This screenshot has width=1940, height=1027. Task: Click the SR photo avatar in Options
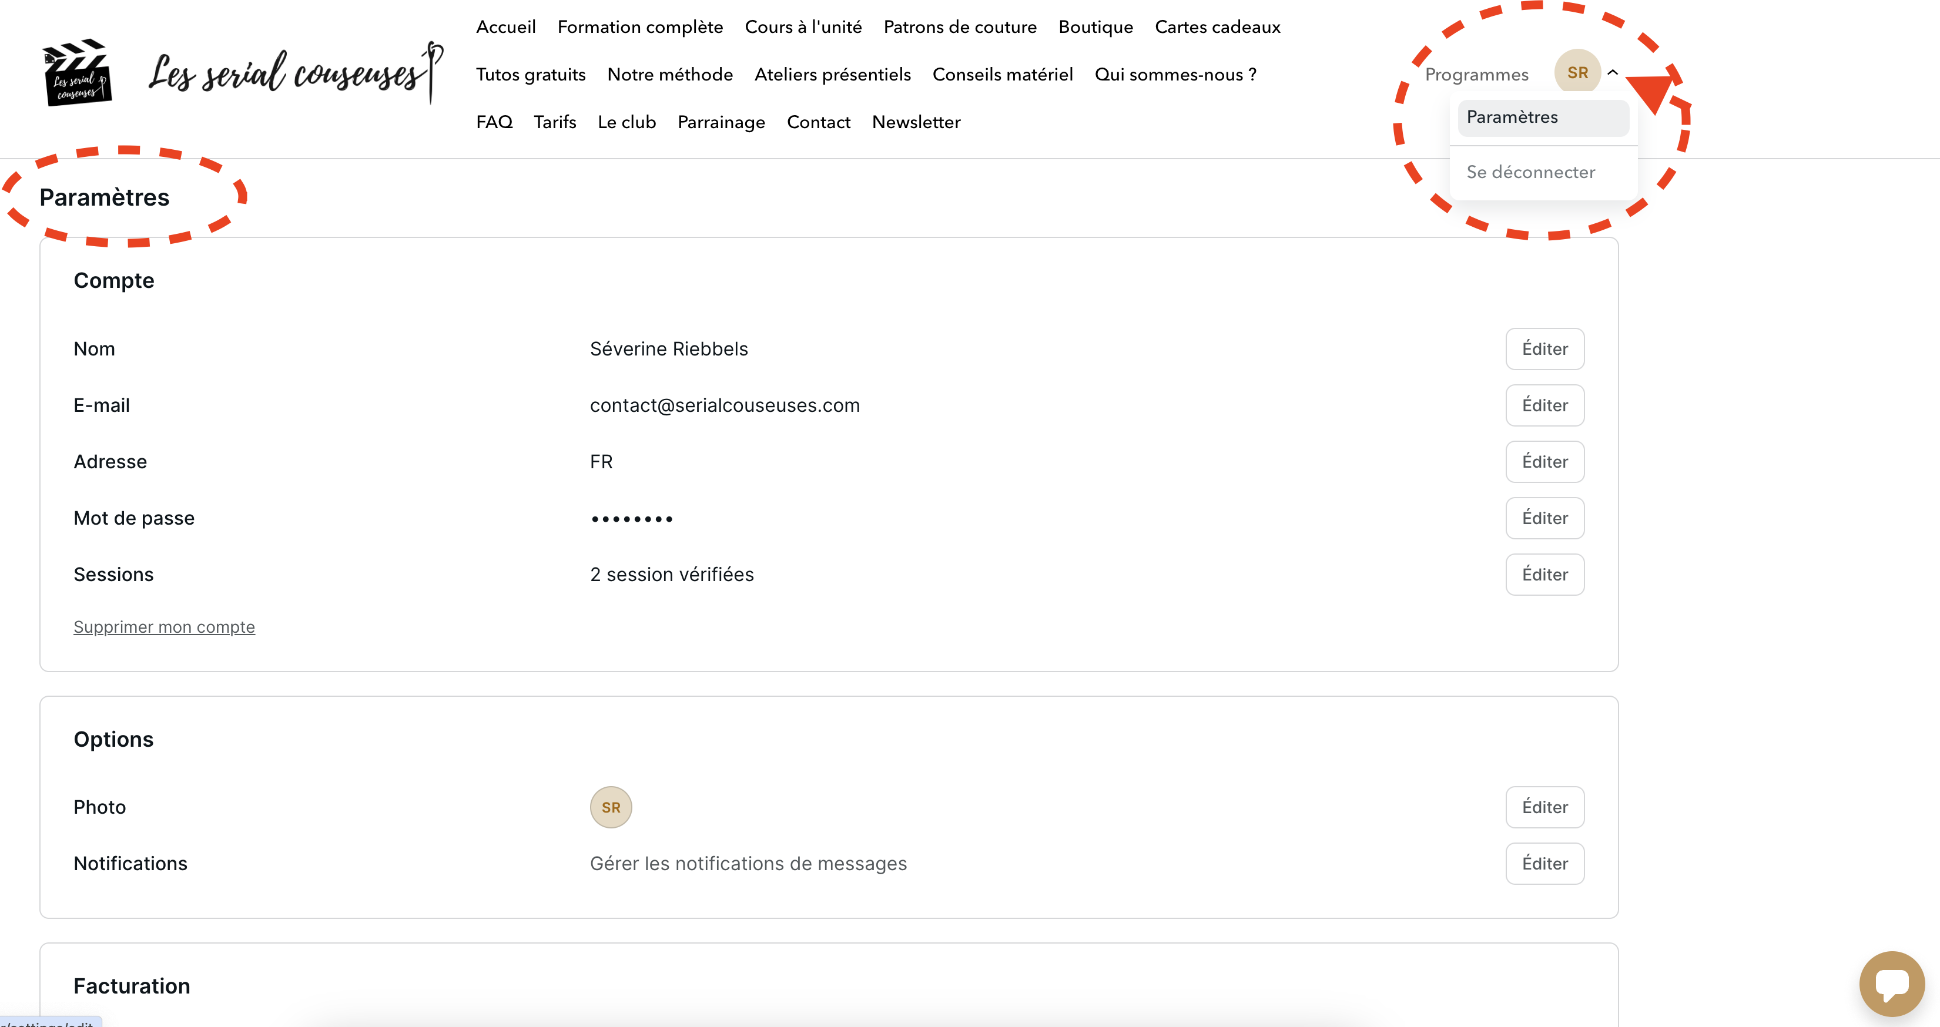(610, 807)
